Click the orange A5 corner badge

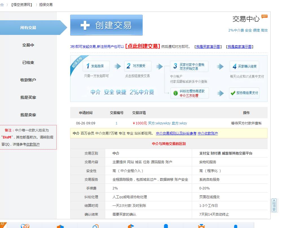point(3,224)
